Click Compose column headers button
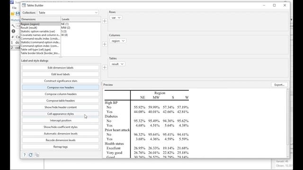Image resolution: width=303 pixels, height=170 pixels. click(61, 94)
